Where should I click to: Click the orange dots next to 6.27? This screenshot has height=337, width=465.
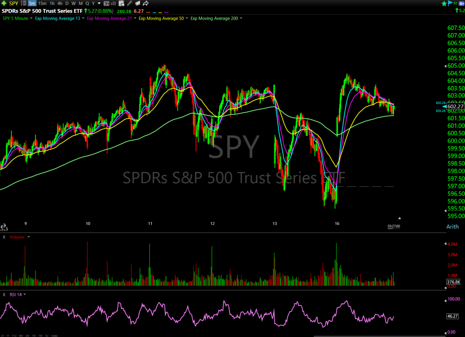click(x=148, y=12)
